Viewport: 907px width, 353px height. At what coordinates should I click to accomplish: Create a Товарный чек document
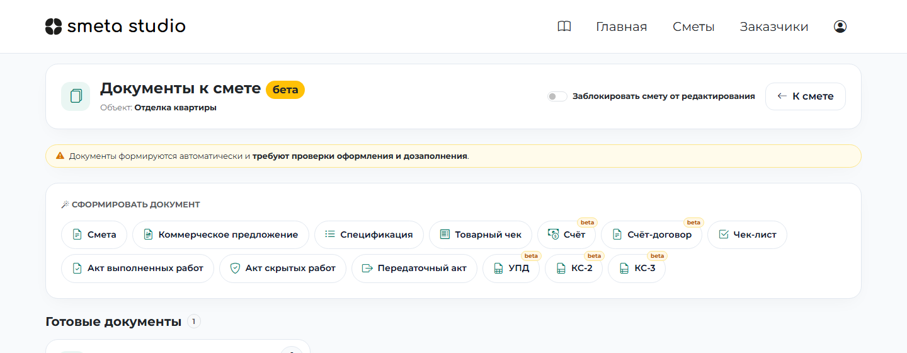pyautogui.click(x=481, y=234)
